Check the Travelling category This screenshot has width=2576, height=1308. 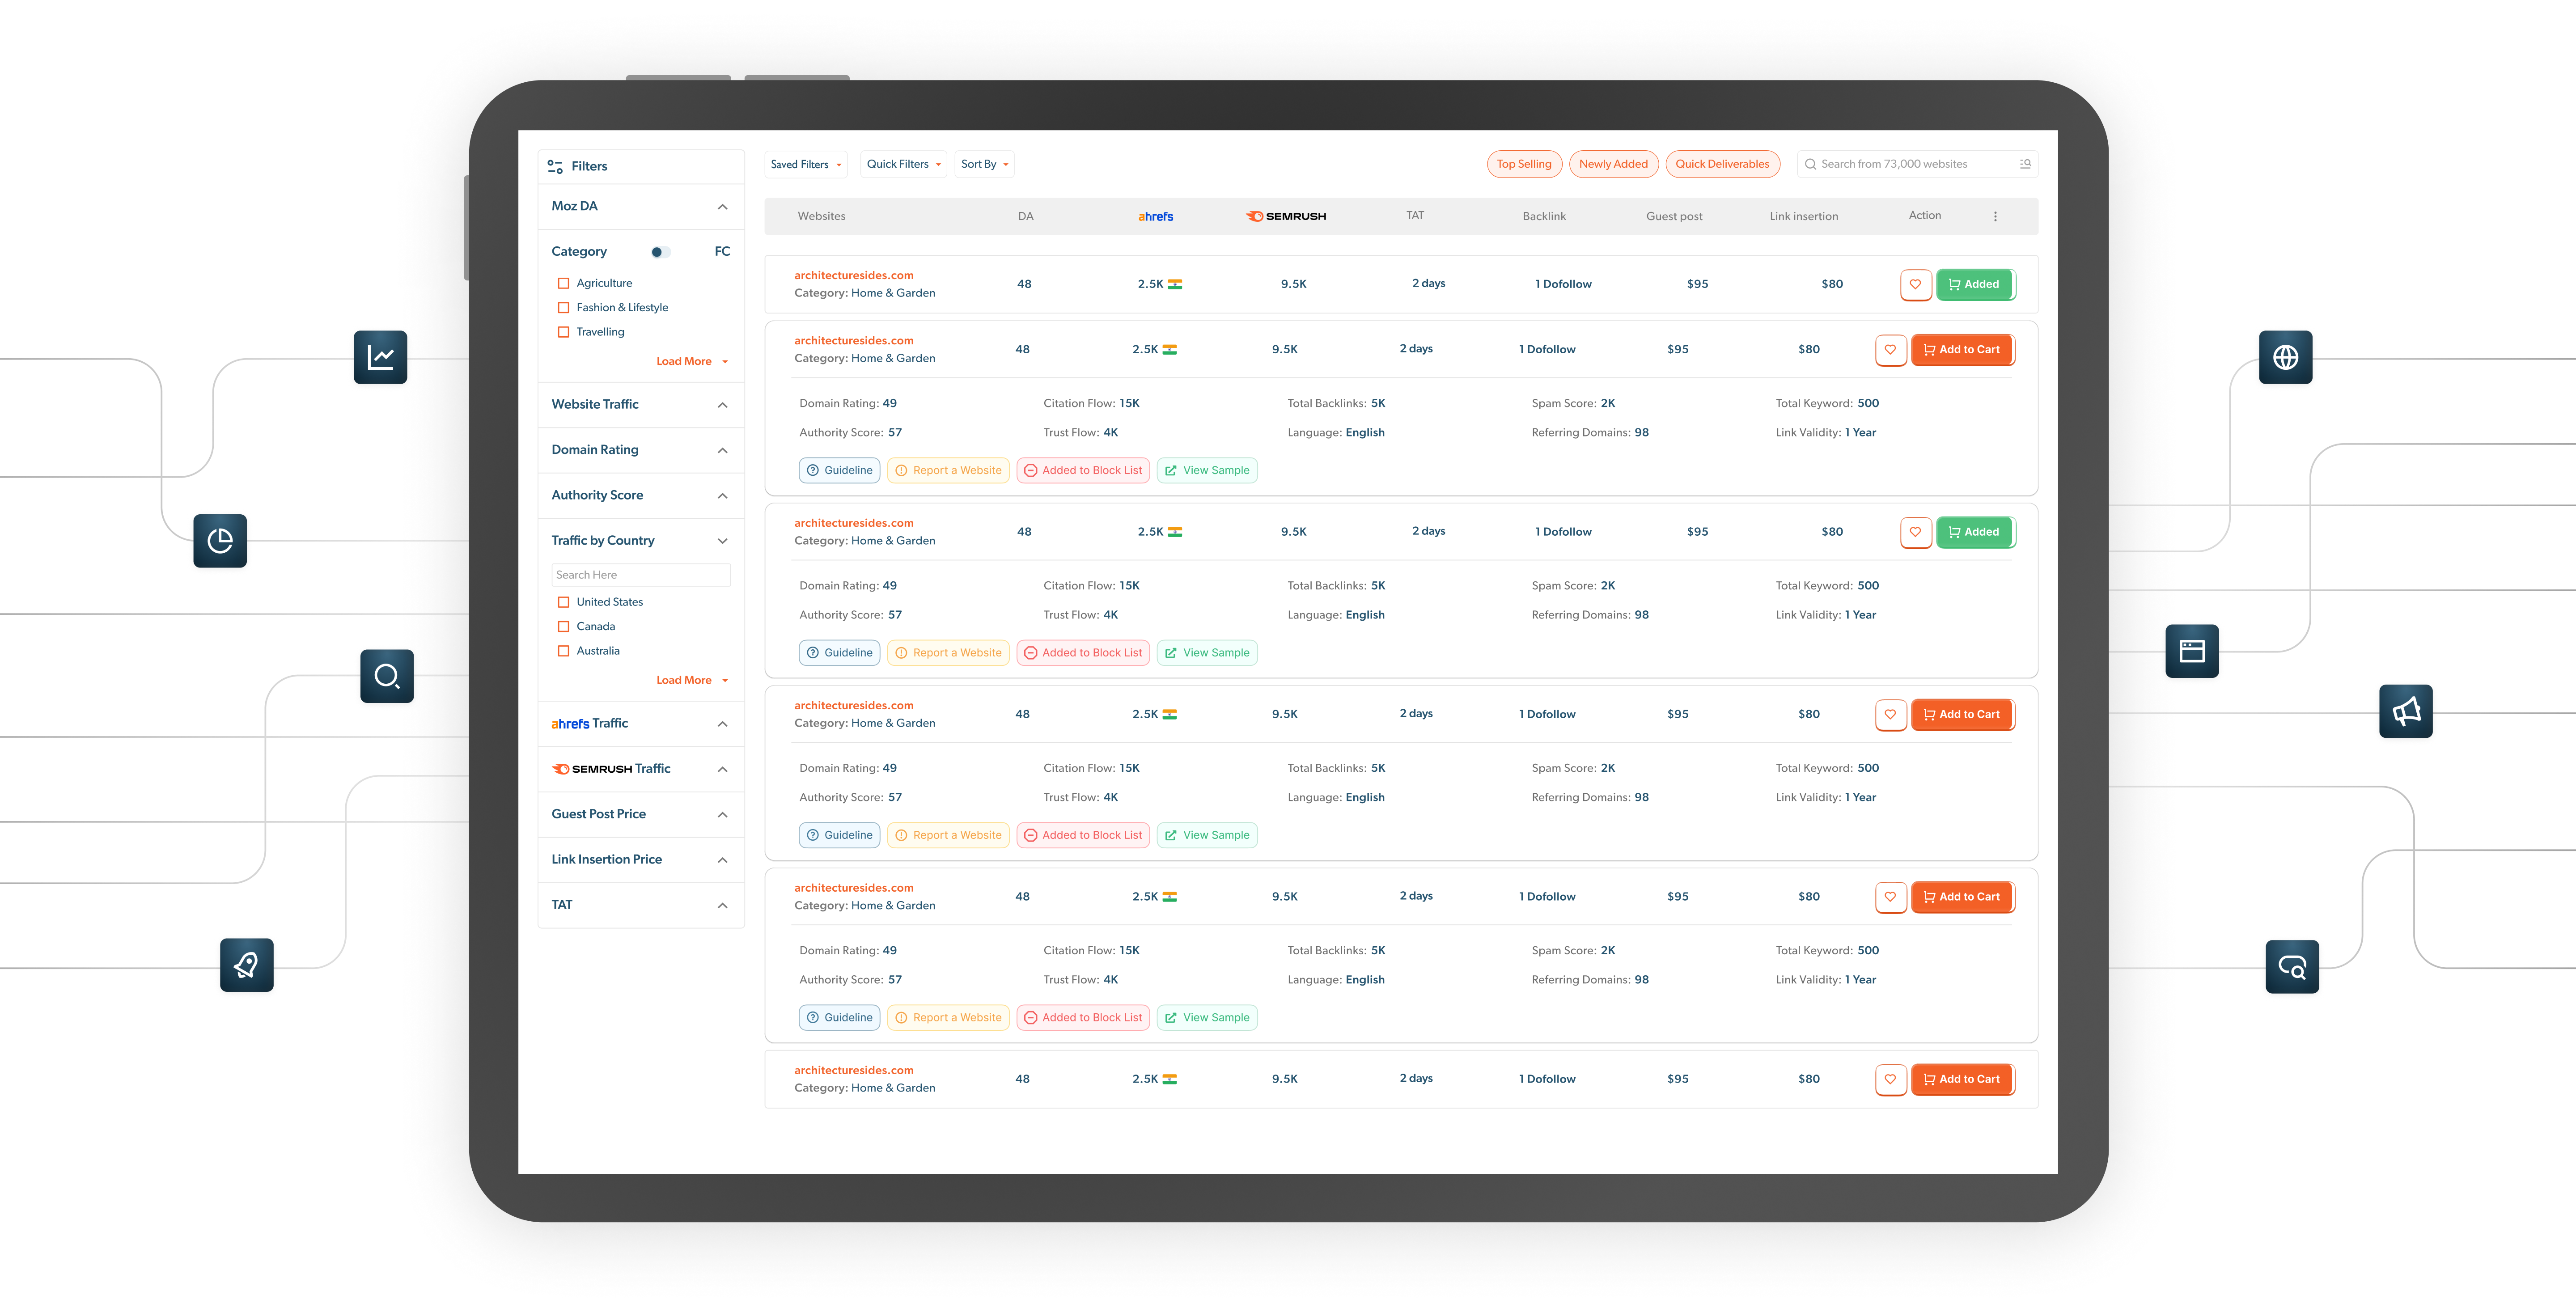click(x=563, y=332)
